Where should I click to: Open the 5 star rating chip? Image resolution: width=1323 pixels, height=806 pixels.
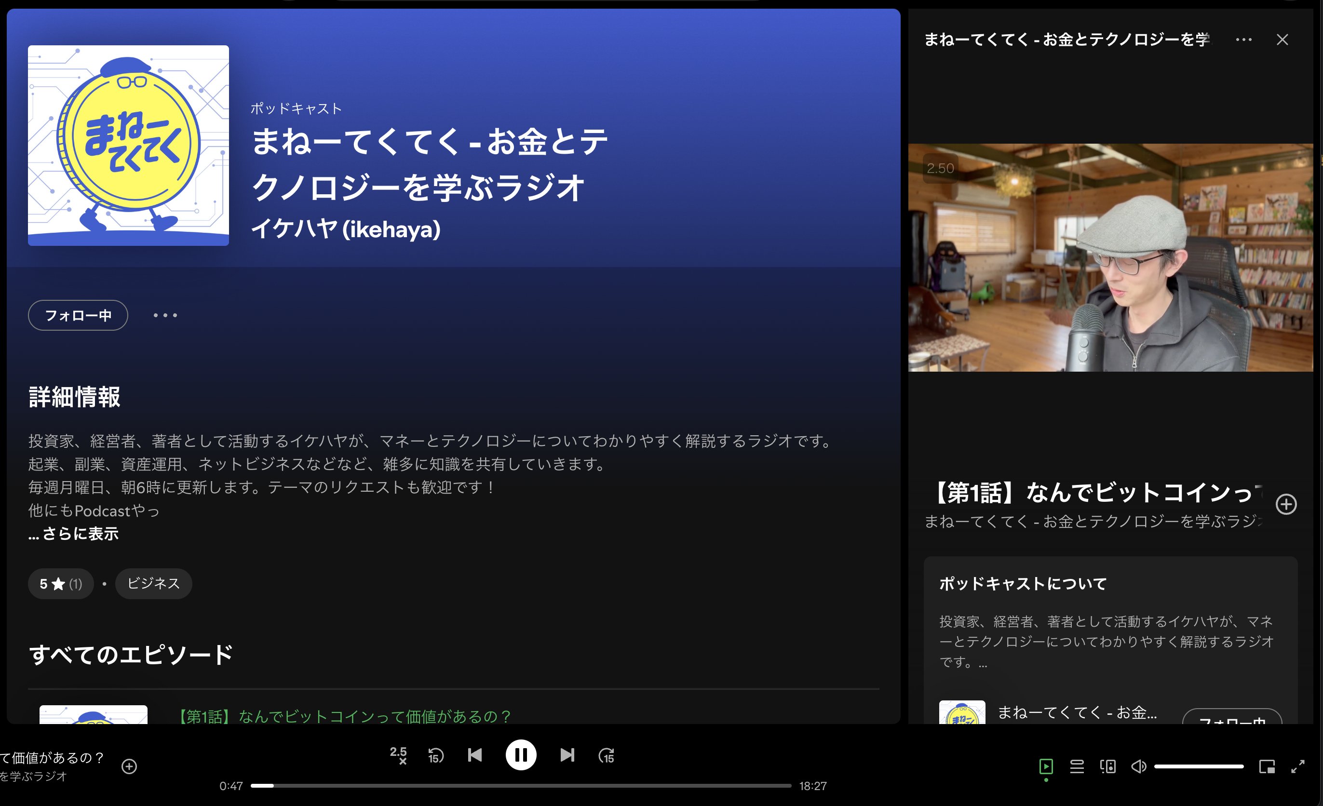pos(61,583)
